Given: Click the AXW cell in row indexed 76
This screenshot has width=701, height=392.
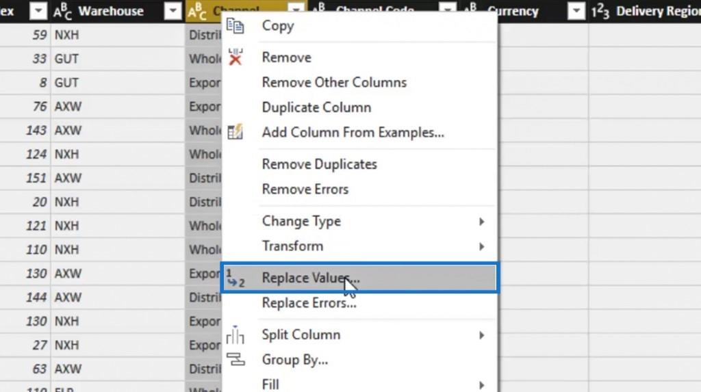Looking at the screenshot, I should (x=118, y=107).
